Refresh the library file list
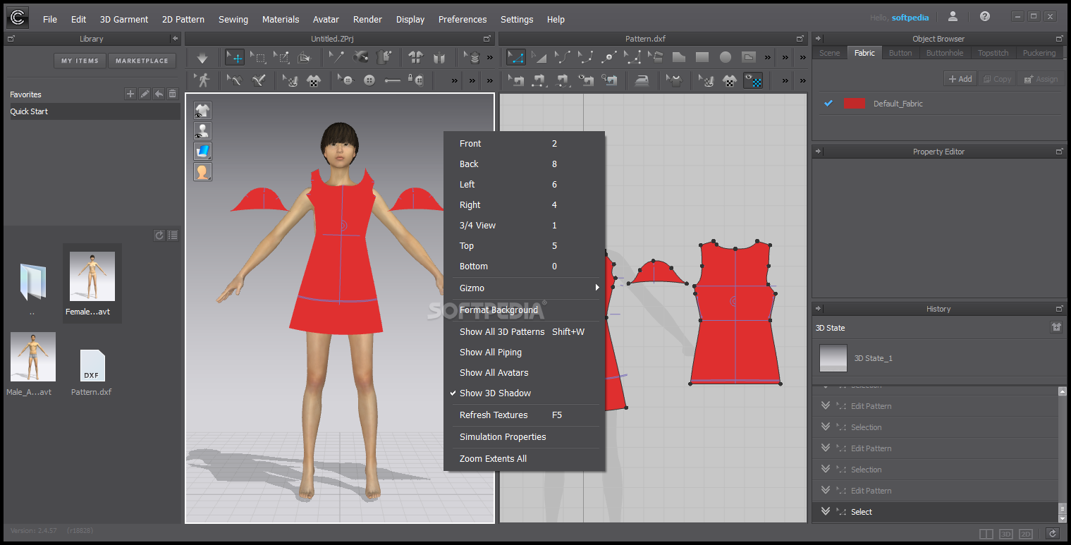 pyautogui.click(x=159, y=235)
